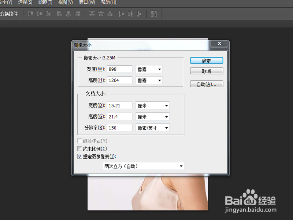Open the 滤镜(T) menu

(45, 3)
